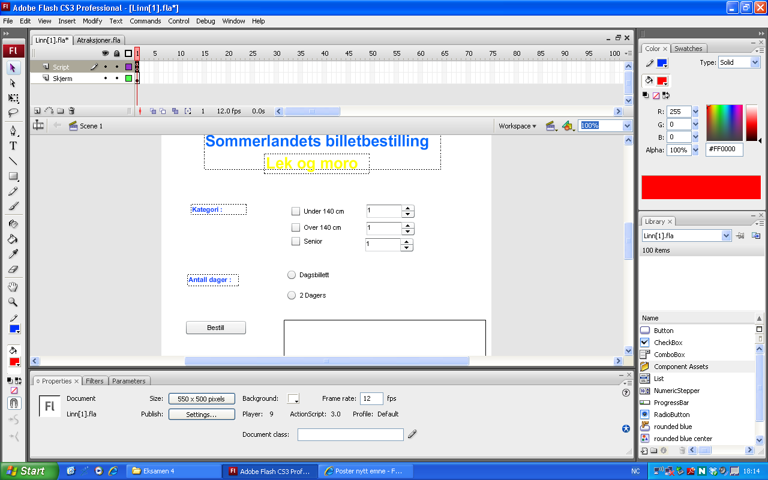Click the Edit Scene clapperboard icon
Screen dimensions: 768x480
tap(550, 126)
